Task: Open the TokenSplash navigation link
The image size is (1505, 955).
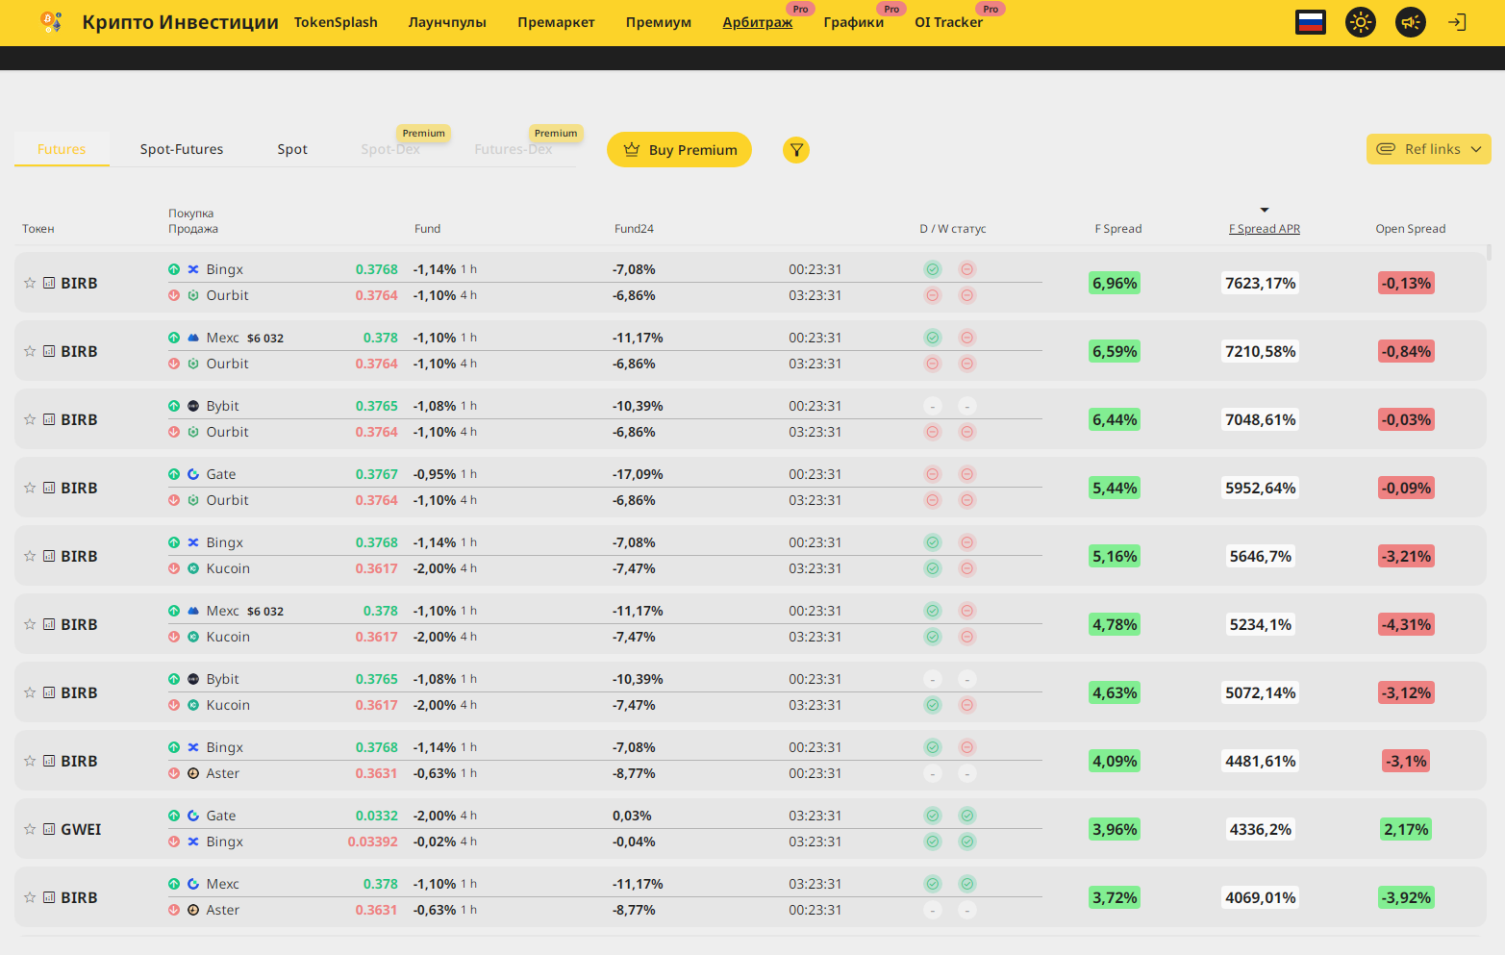Action: click(x=336, y=22)
